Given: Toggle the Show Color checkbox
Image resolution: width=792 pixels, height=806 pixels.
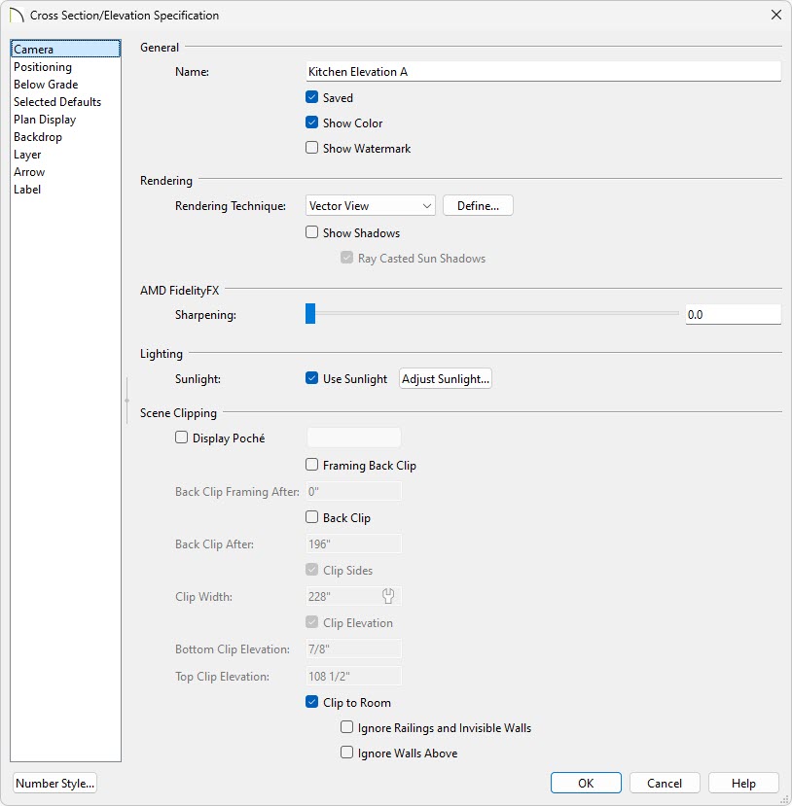Looking at the screenshot, I should point(311,123).
